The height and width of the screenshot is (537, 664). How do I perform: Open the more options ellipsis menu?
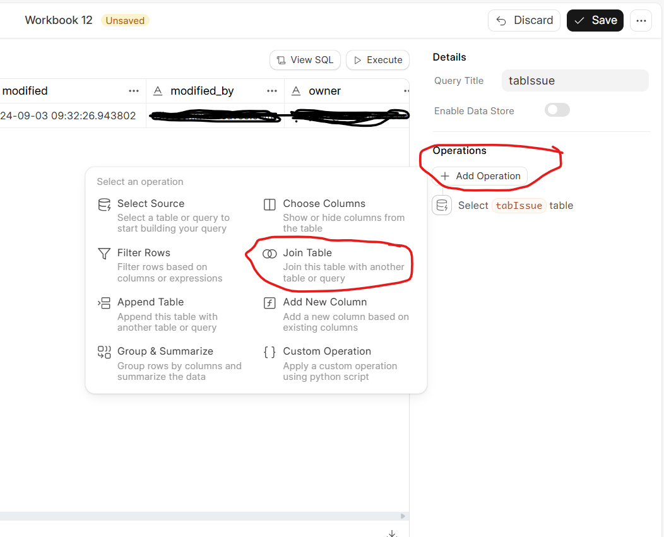click(641, 20)
